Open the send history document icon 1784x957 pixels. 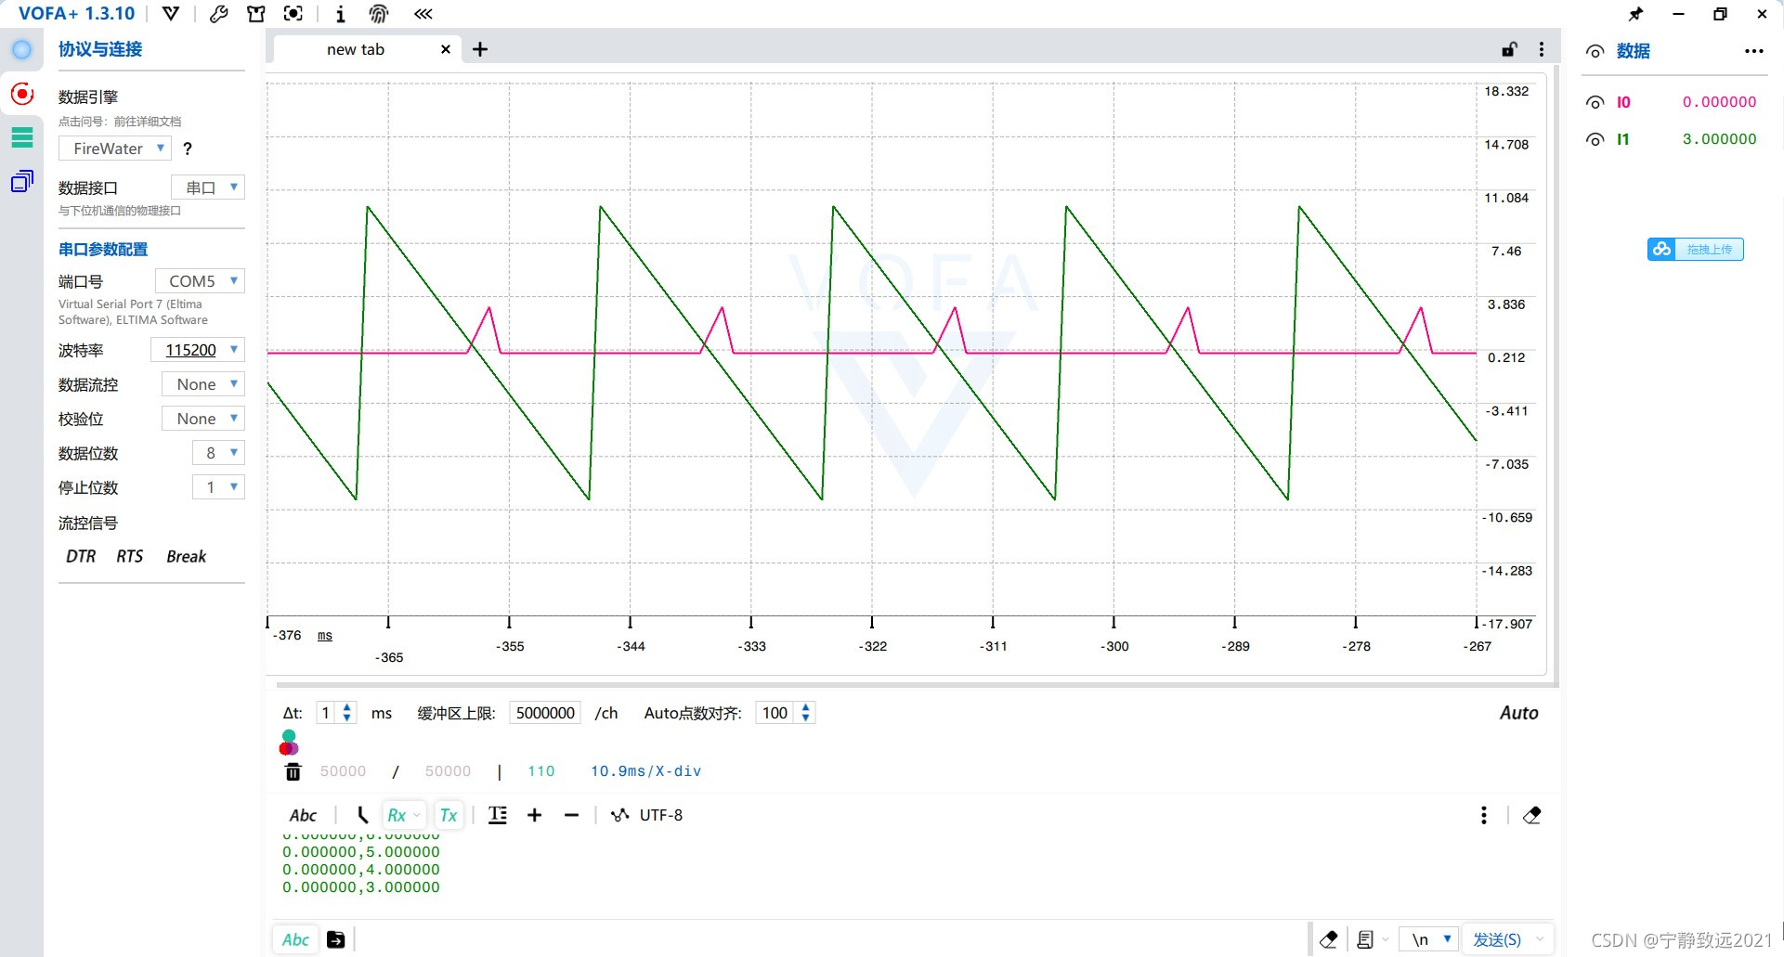(x=1365, y=939)
